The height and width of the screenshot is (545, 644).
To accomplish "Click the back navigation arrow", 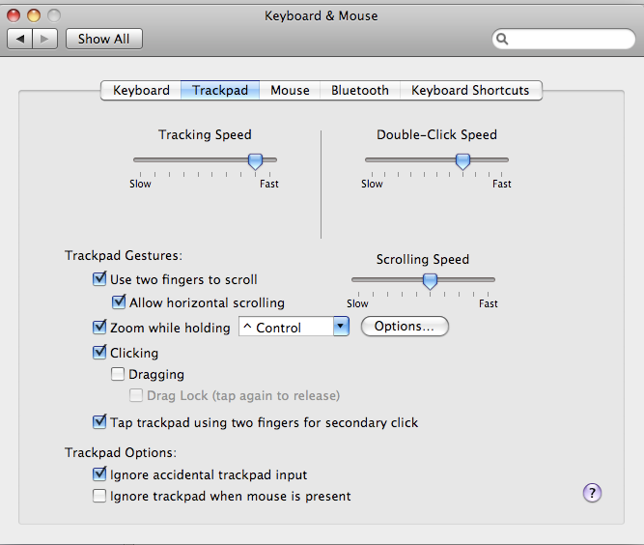I will [20, 39].
